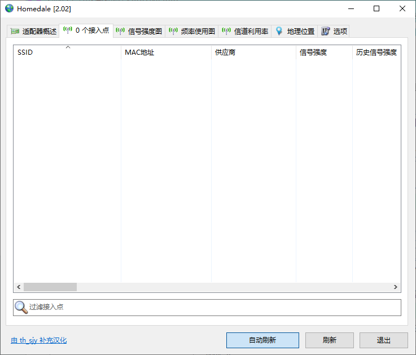Image resolution: width=416 pixels, height=355 pixels.
Task: Click the Homedale globe icon in title bar
Action: coord(9,8)
